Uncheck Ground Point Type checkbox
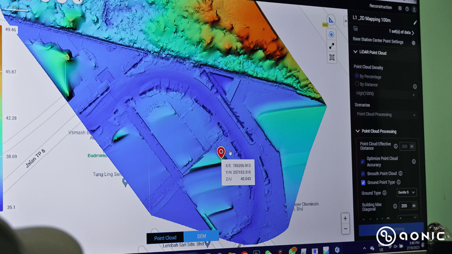 coord(363,183)
